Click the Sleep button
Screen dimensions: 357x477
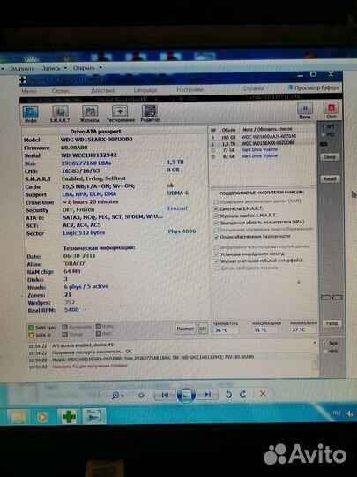click(330, 157)
